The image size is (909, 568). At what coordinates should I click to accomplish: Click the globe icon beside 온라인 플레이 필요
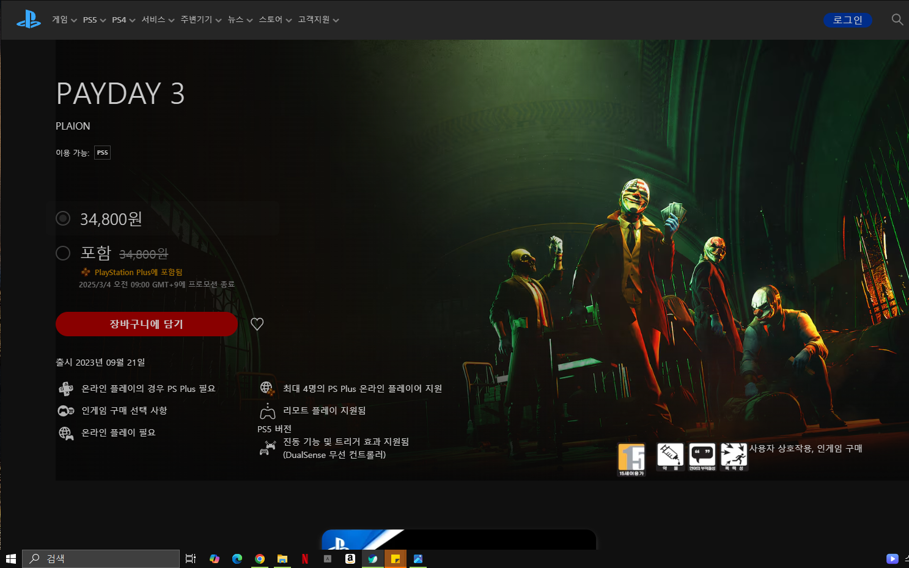66,433
